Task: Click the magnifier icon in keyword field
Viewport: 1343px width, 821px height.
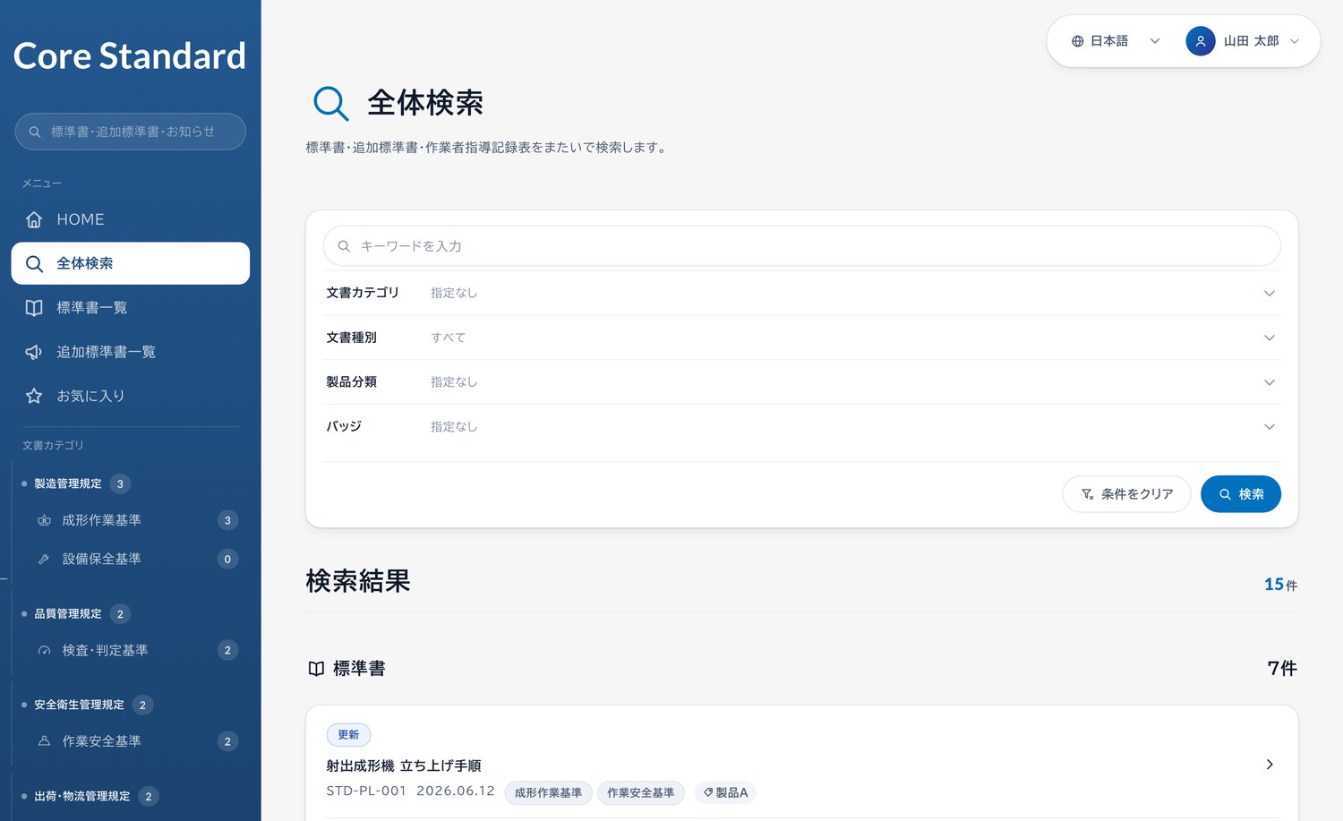Action: coord(344,246)
